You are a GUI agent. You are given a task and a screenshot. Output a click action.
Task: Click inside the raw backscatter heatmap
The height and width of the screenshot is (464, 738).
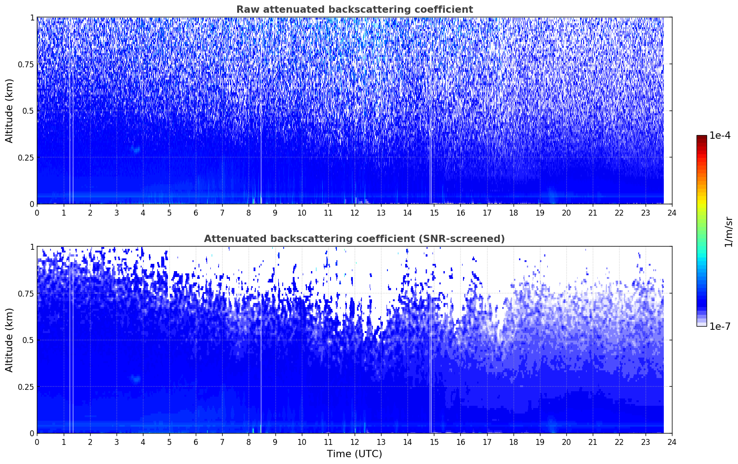point(354,111)
